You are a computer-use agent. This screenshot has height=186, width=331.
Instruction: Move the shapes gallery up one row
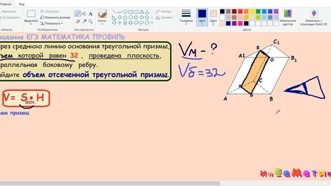(152, 12)
